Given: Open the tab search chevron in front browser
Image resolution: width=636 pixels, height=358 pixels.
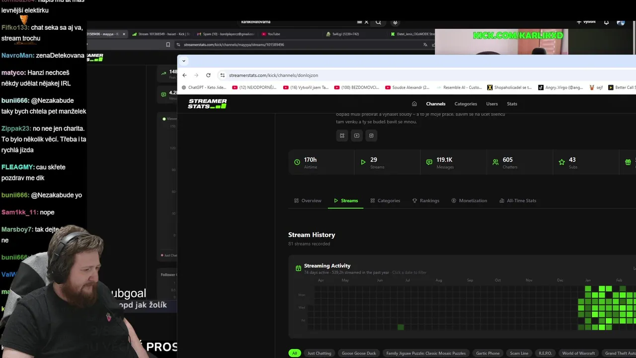Looking at the screenshot, I should (183, 61).
